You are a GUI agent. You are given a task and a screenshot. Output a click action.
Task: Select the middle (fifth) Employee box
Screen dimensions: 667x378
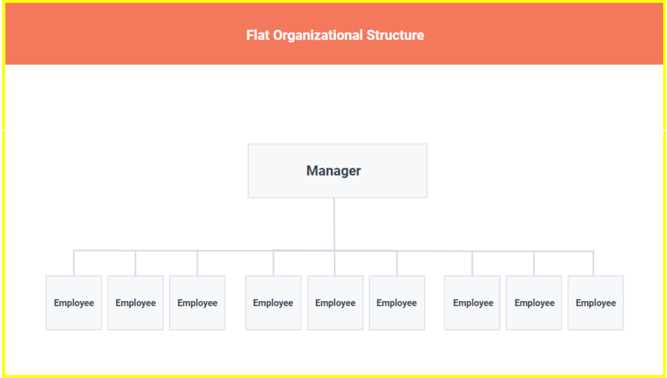click(335, 303)
